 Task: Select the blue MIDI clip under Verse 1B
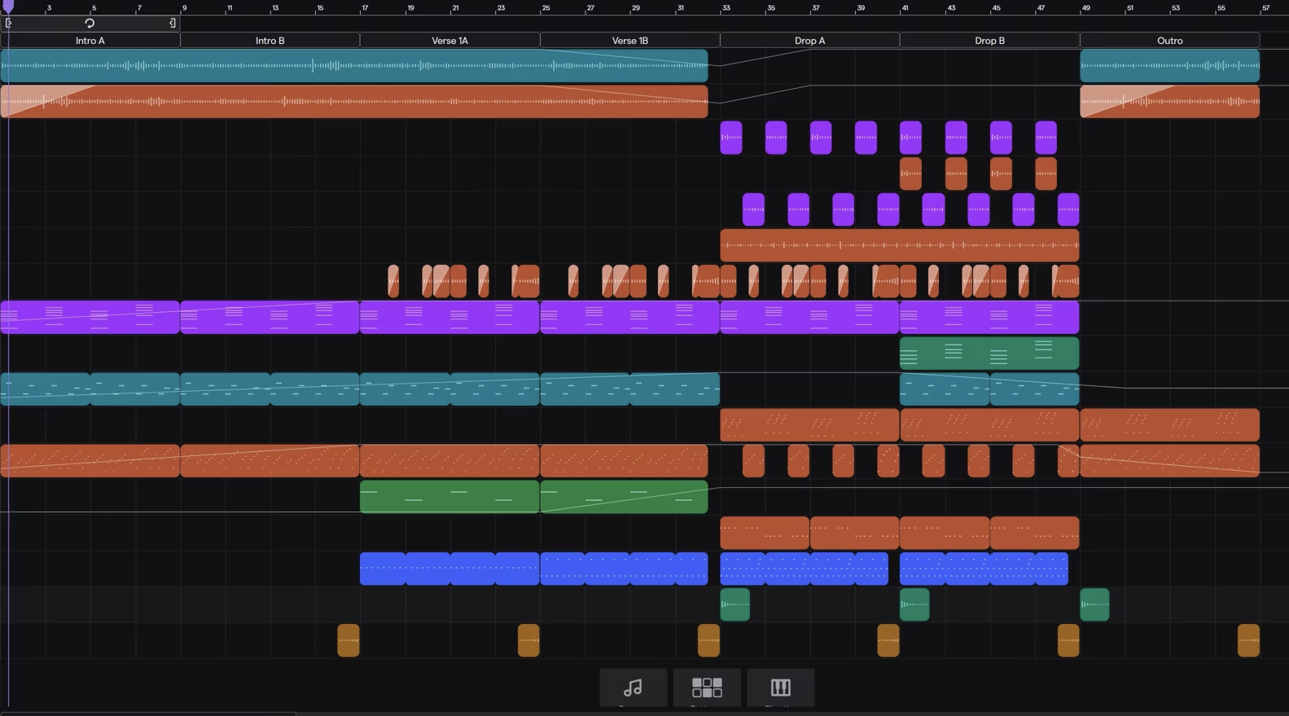624,569
